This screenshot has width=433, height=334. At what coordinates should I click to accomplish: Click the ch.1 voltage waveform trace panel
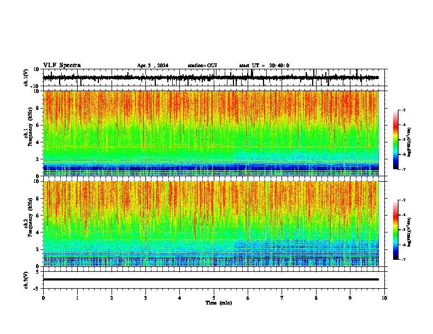pos(214,77)
